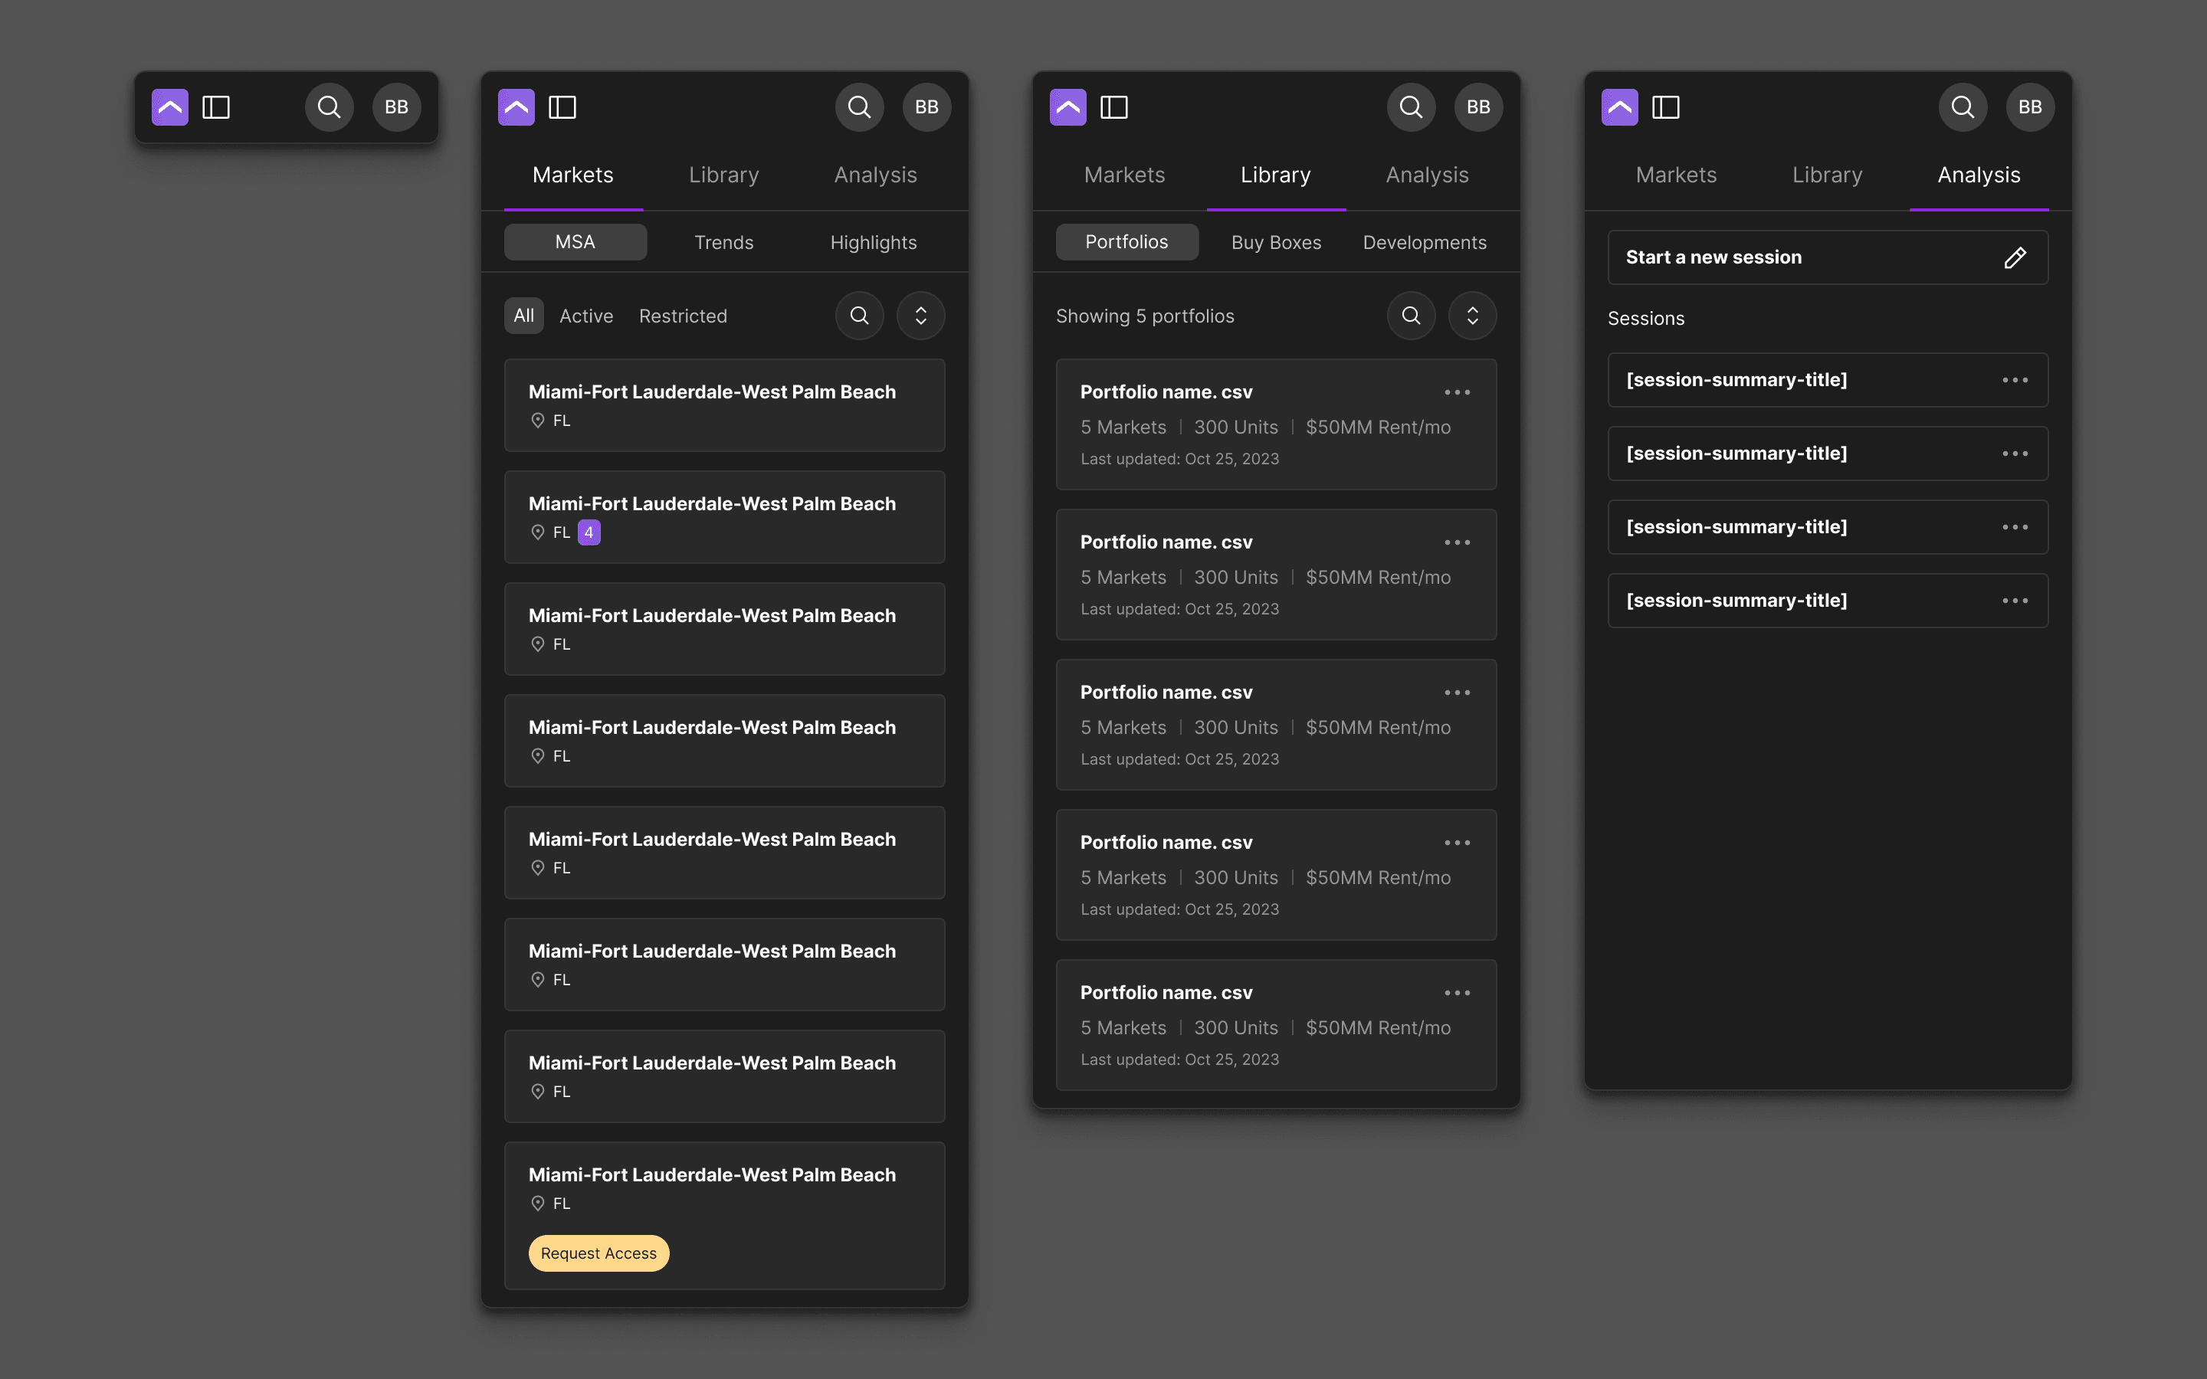This screenshot has width=2207, height=1379.
Task: Filter markets by Restricted
Action: [x=683, y=316]
